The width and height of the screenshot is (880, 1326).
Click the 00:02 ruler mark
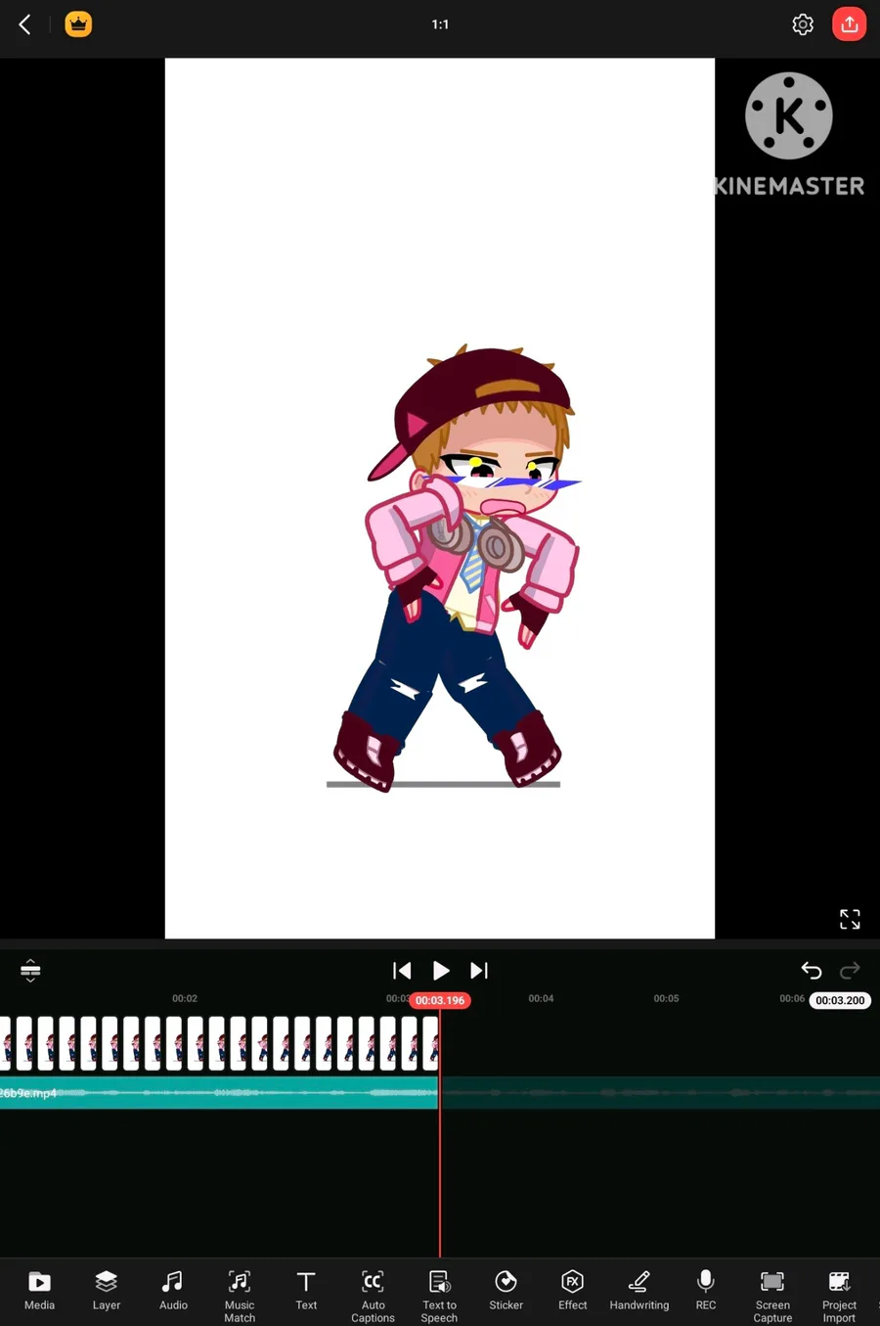pyautogui.click(x=185, y=998)
